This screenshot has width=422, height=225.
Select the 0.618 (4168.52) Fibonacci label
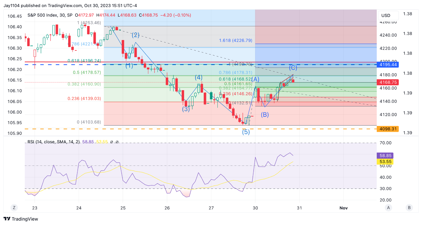point(236,79)
